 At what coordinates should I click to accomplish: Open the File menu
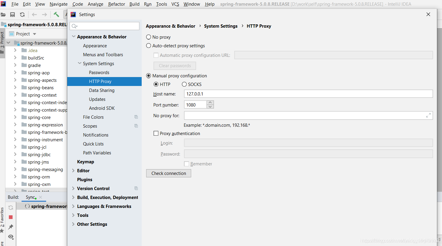[15, 4]
